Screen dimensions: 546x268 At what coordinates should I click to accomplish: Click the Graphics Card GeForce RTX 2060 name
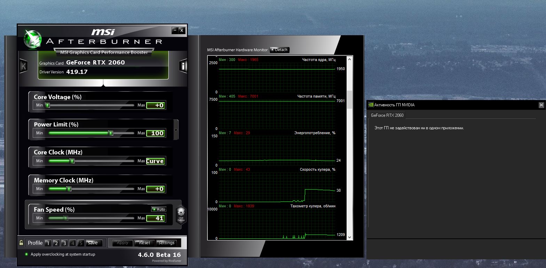pos(95,62)
